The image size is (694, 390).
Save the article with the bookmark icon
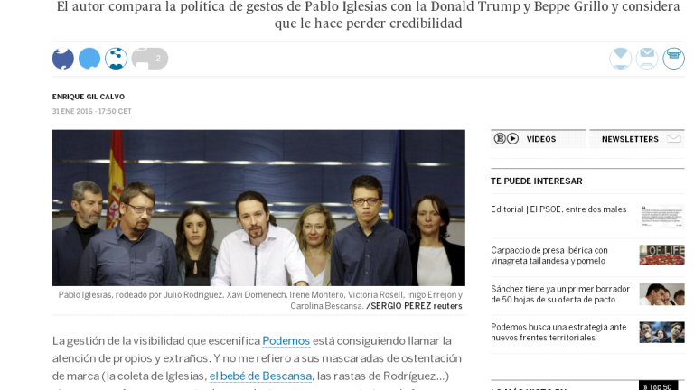pos(620,59)
